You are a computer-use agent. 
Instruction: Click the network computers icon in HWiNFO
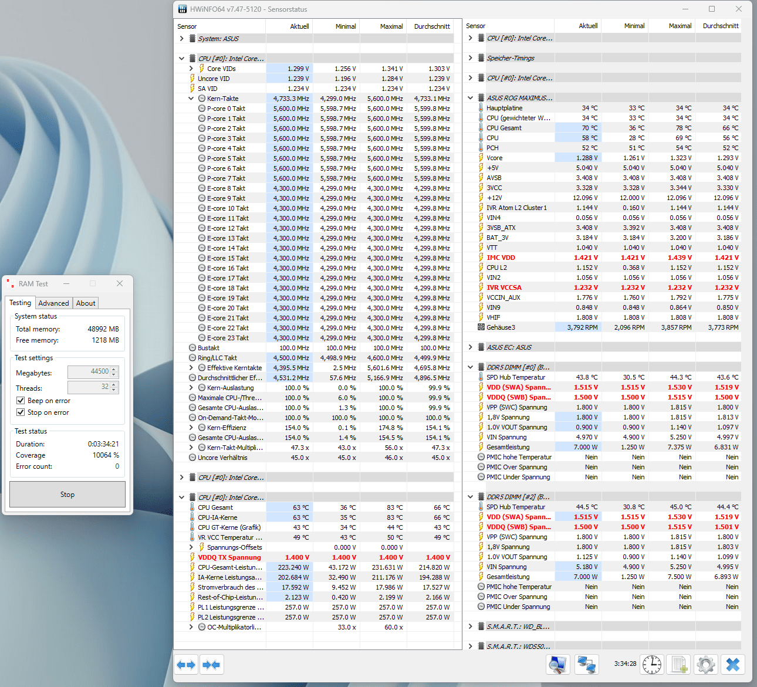[x=587, y=665]
